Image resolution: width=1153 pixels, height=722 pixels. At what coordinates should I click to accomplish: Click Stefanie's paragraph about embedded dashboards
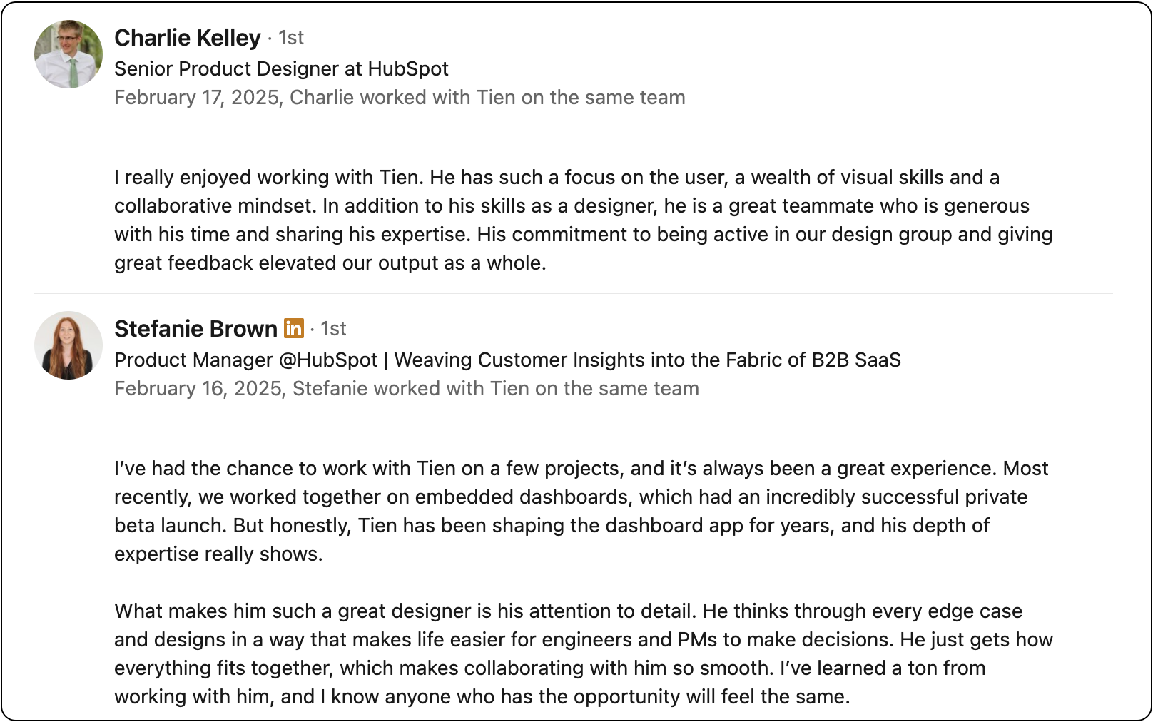[x=581, y=511]
